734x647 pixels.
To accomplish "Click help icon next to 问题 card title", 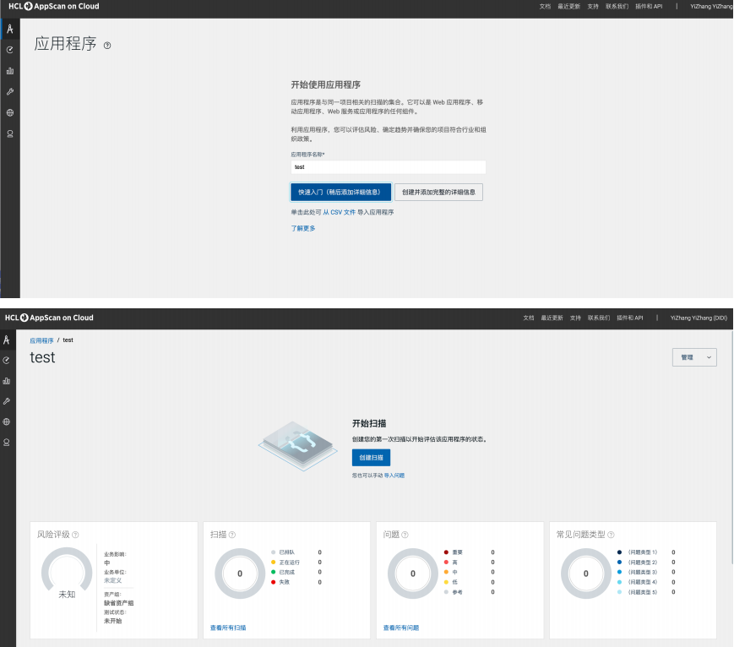I will pyautogui.click(x=405, y=535).
